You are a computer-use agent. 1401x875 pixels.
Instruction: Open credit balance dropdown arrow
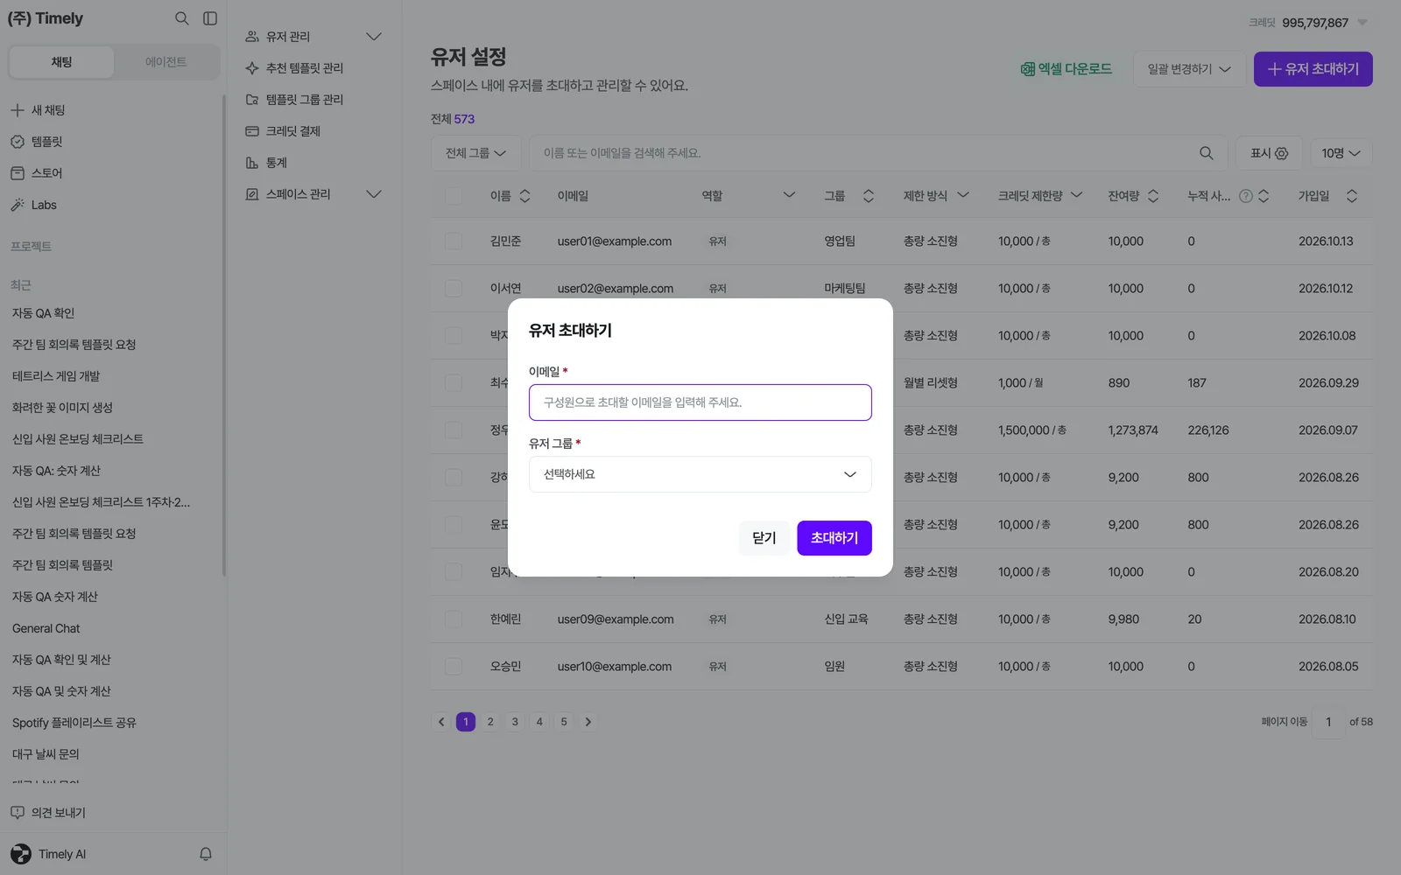(1362, 23)
